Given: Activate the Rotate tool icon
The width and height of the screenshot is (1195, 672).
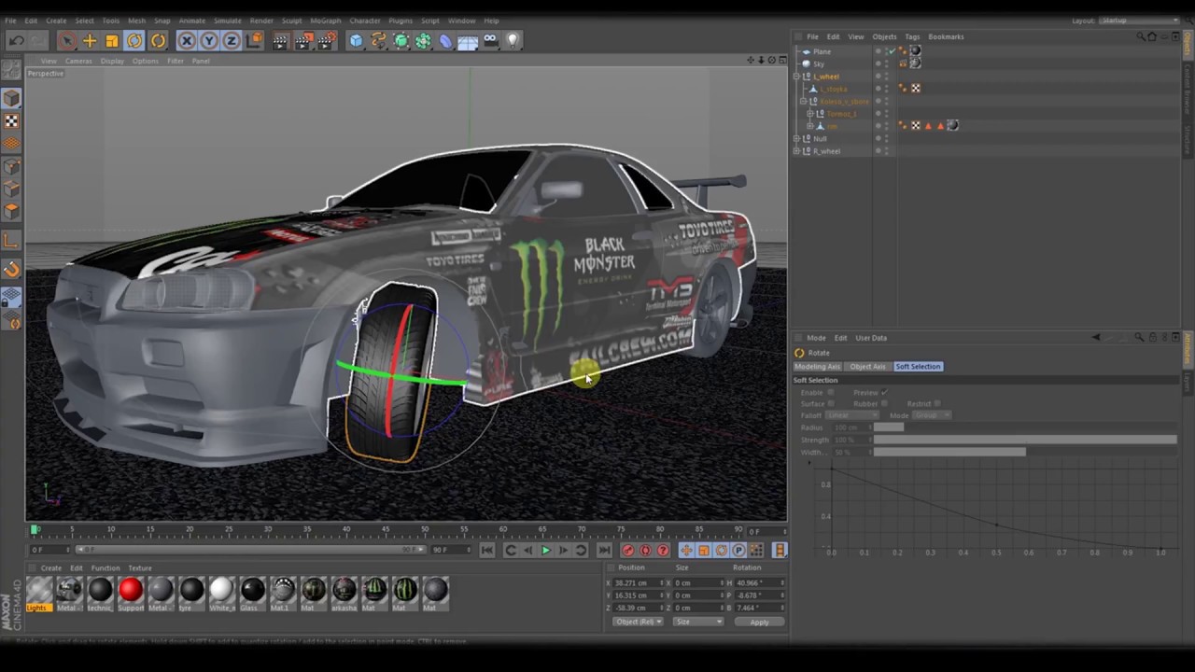Looking at the screenshot, I should point(134,40).
